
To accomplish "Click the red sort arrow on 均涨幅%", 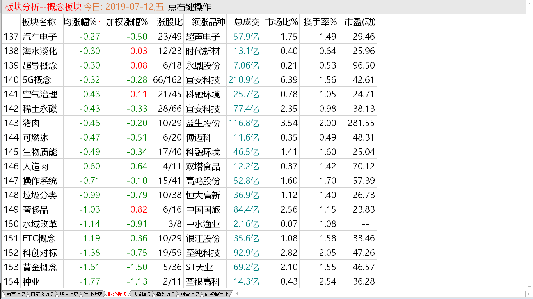I will (99, 21).
